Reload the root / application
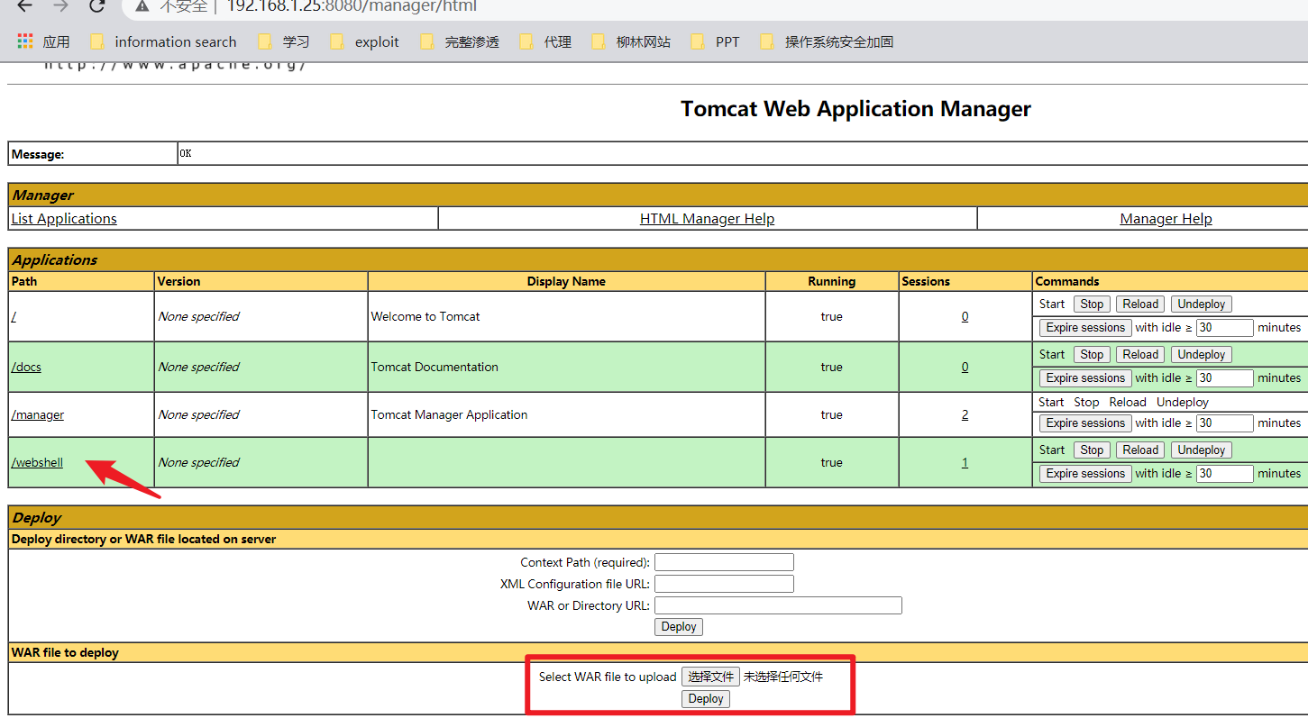 1140,304
